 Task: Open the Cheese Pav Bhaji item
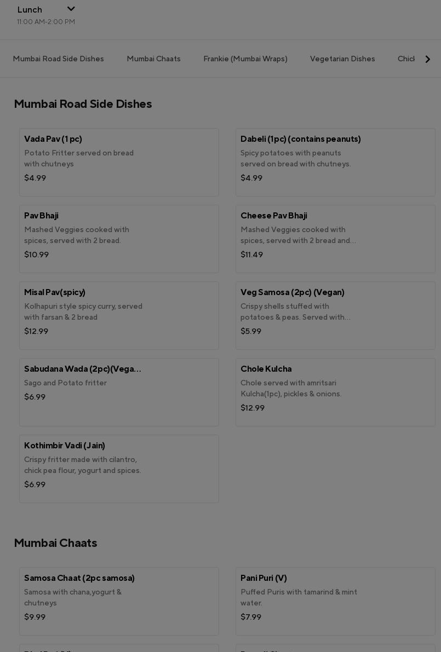click(335, 239)
